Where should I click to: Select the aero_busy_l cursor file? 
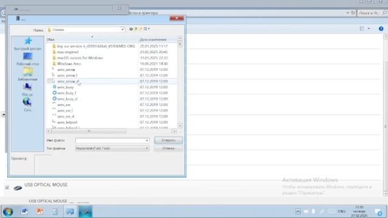coord(67,93)
